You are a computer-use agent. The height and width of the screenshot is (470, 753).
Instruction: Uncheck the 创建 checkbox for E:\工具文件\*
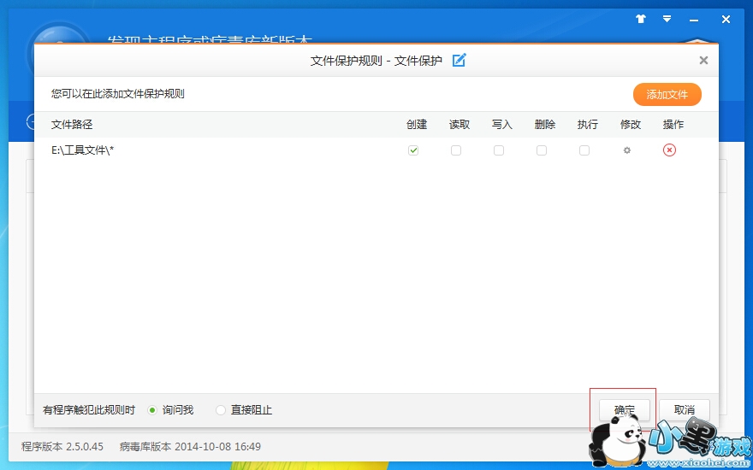tap(413, 150)
